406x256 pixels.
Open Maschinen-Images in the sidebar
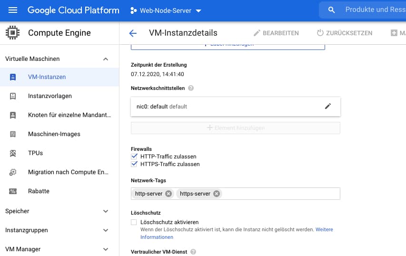[x=54, y=134]
